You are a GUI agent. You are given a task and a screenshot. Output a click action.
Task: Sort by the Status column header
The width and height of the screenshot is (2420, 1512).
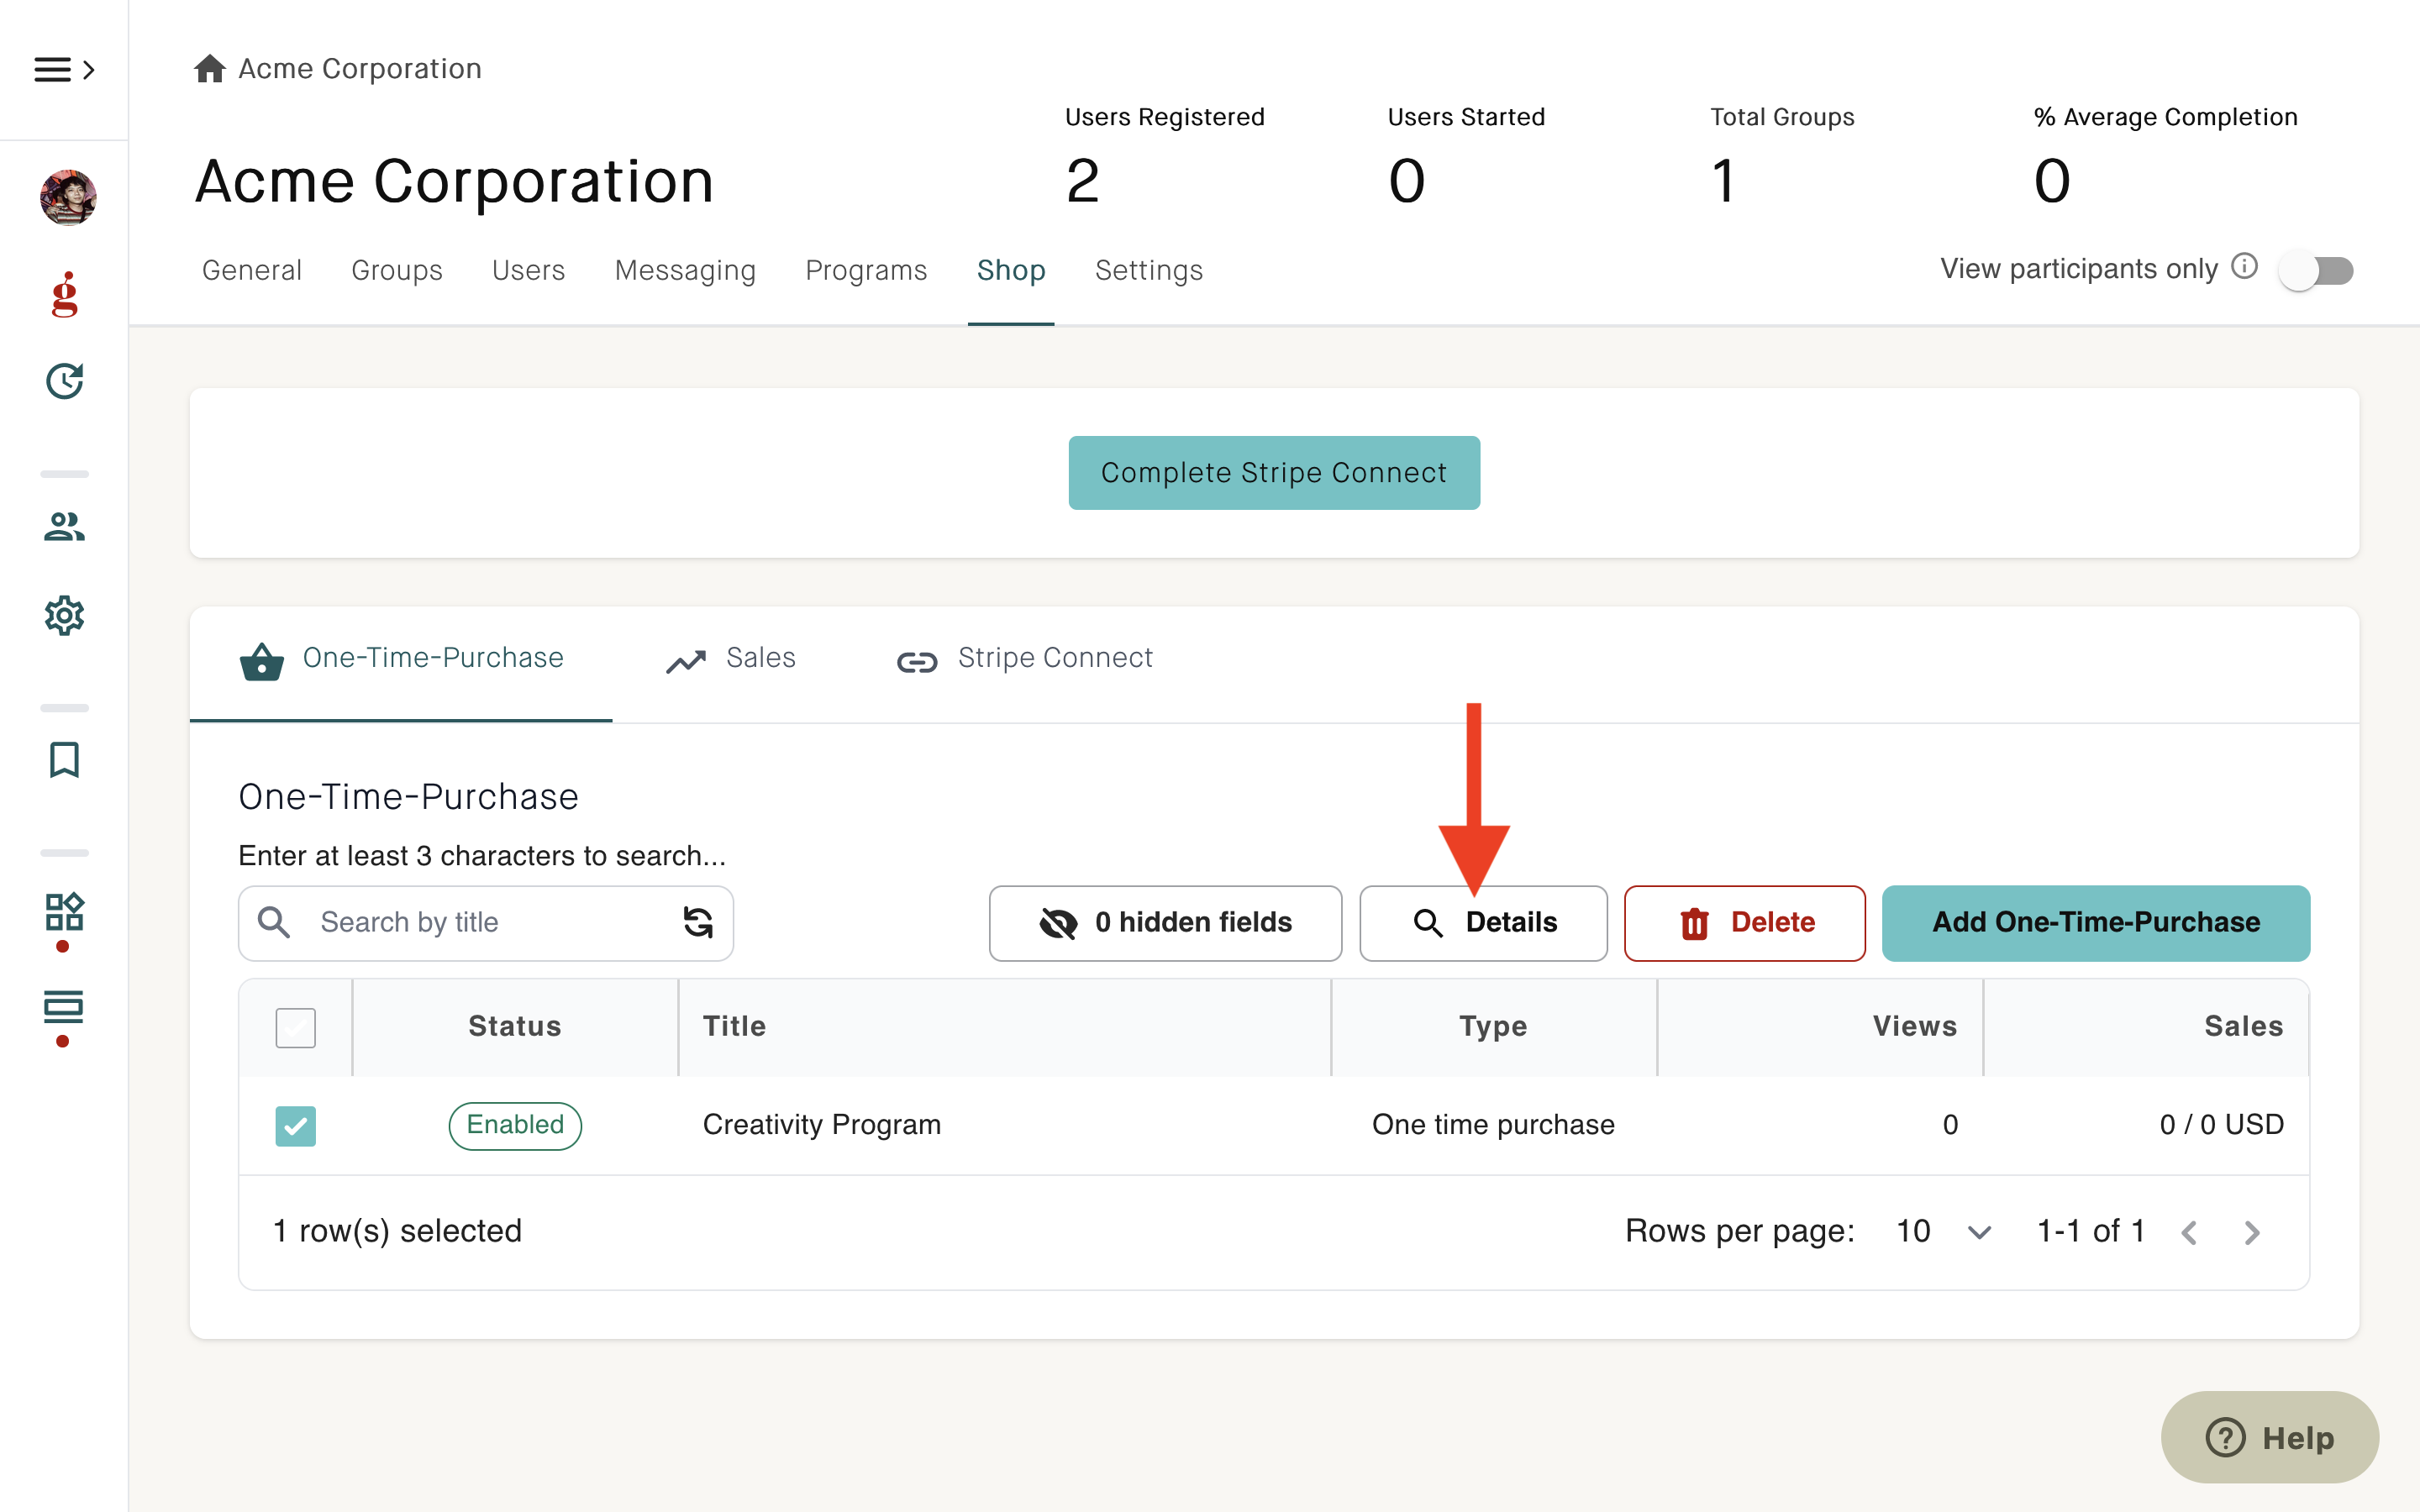514,1026
